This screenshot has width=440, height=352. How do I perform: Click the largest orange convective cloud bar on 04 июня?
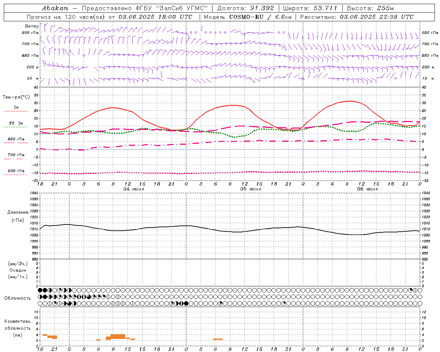pos(118,336)
